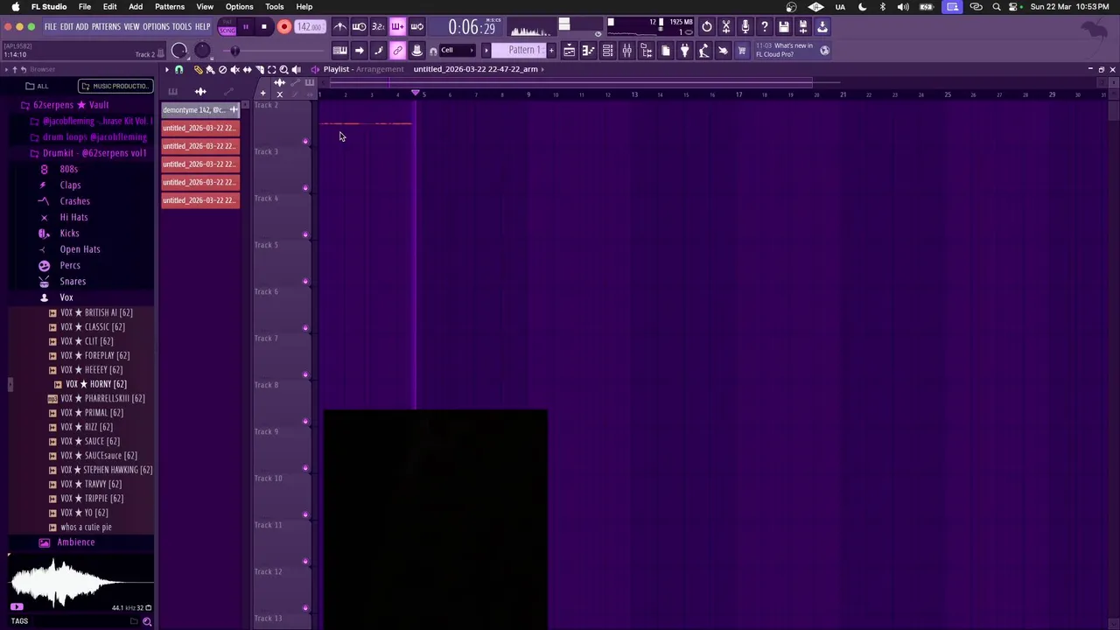Image resolution: width=1120 pixels, height=630 pixels.
Task: Open the FILE menu in FL toolbar
Action: tap(51, 27)
